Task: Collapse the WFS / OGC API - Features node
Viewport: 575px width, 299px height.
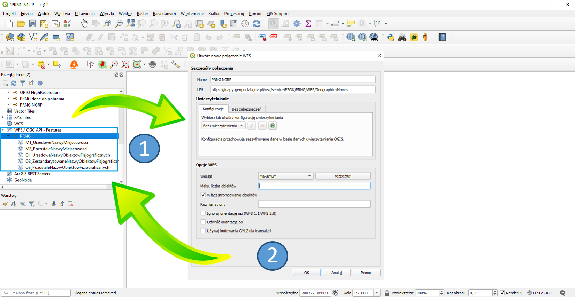Action: click(x=3, y=130)
